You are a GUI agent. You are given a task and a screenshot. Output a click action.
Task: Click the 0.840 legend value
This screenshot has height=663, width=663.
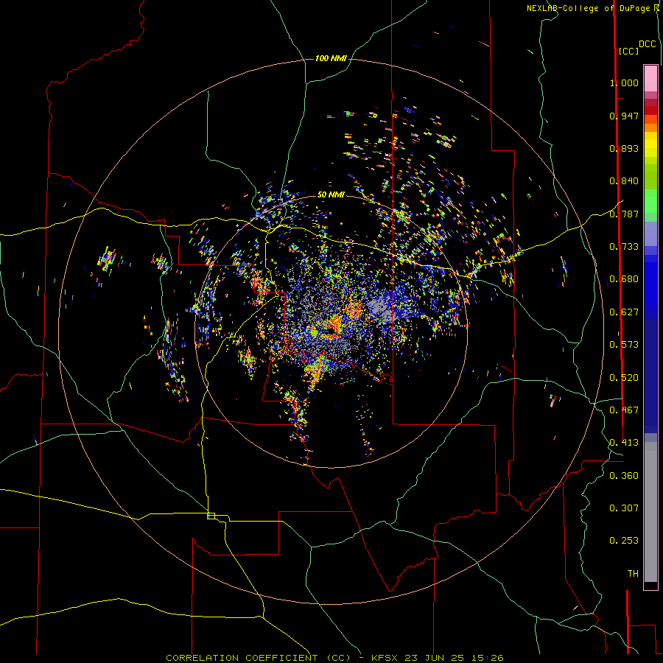pos(624,181)
